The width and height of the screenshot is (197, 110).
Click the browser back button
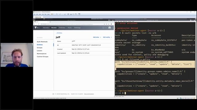[34, 24]
